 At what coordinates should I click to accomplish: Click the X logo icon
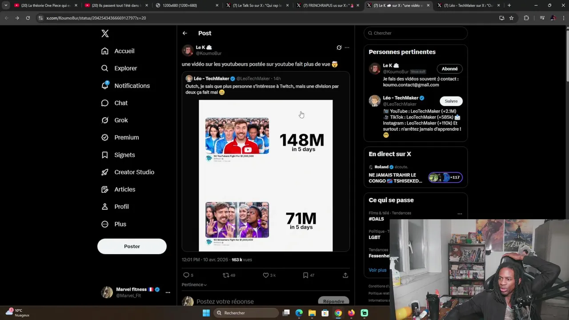pyautogui.click(x=105, y=33)
